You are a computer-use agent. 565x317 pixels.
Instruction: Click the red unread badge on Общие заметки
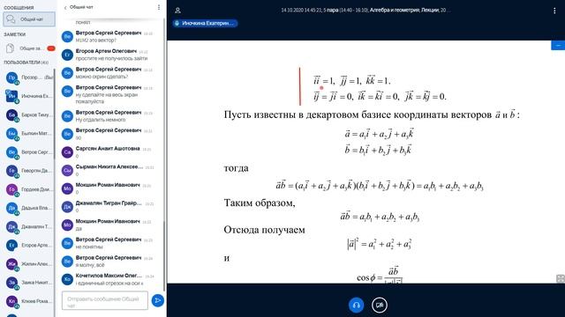[51, 48]
